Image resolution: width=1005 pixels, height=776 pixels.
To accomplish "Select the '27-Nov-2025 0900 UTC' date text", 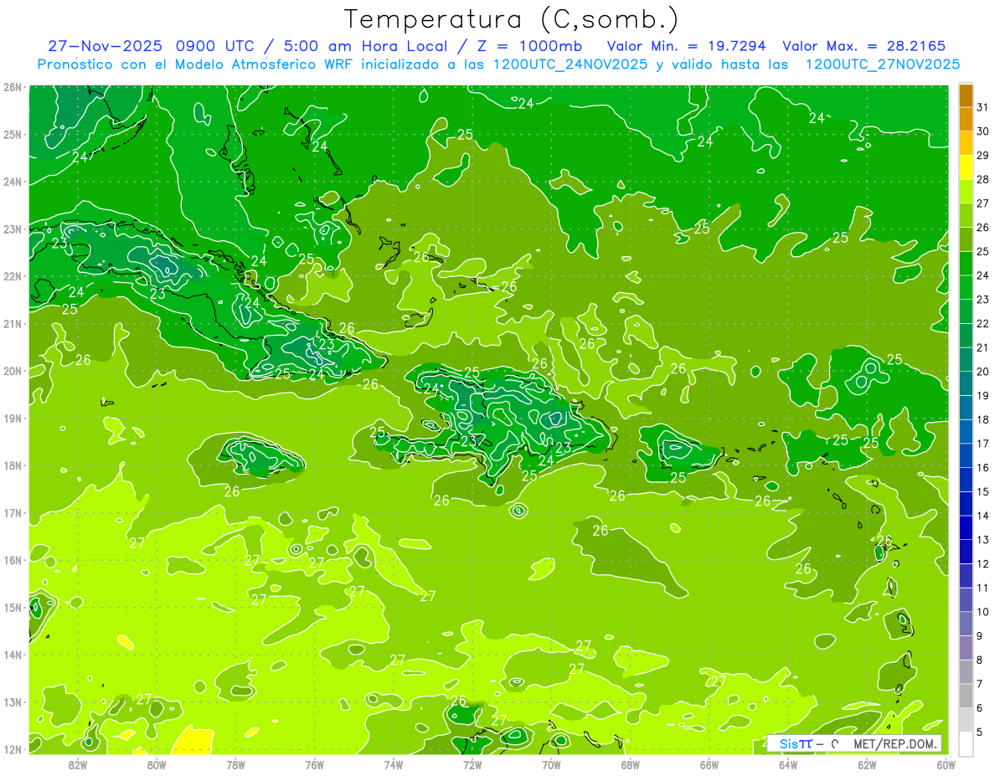I will click(x=153, y=46).
